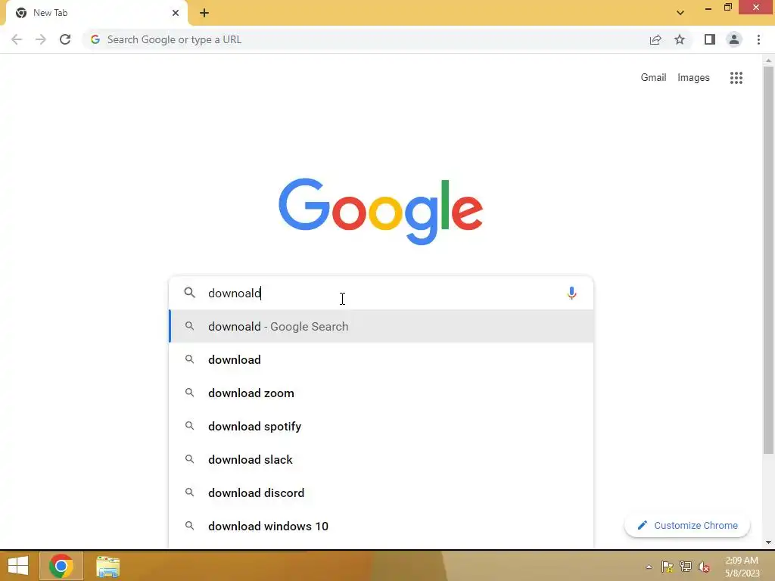
Task: Expand the tab search chevron
Action: tap(680, 13)
